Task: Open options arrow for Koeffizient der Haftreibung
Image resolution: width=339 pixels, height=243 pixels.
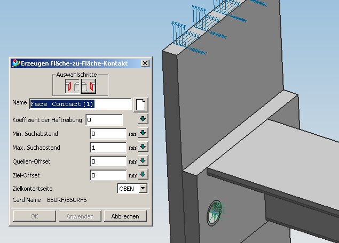Action: click(x=143, y=119)
